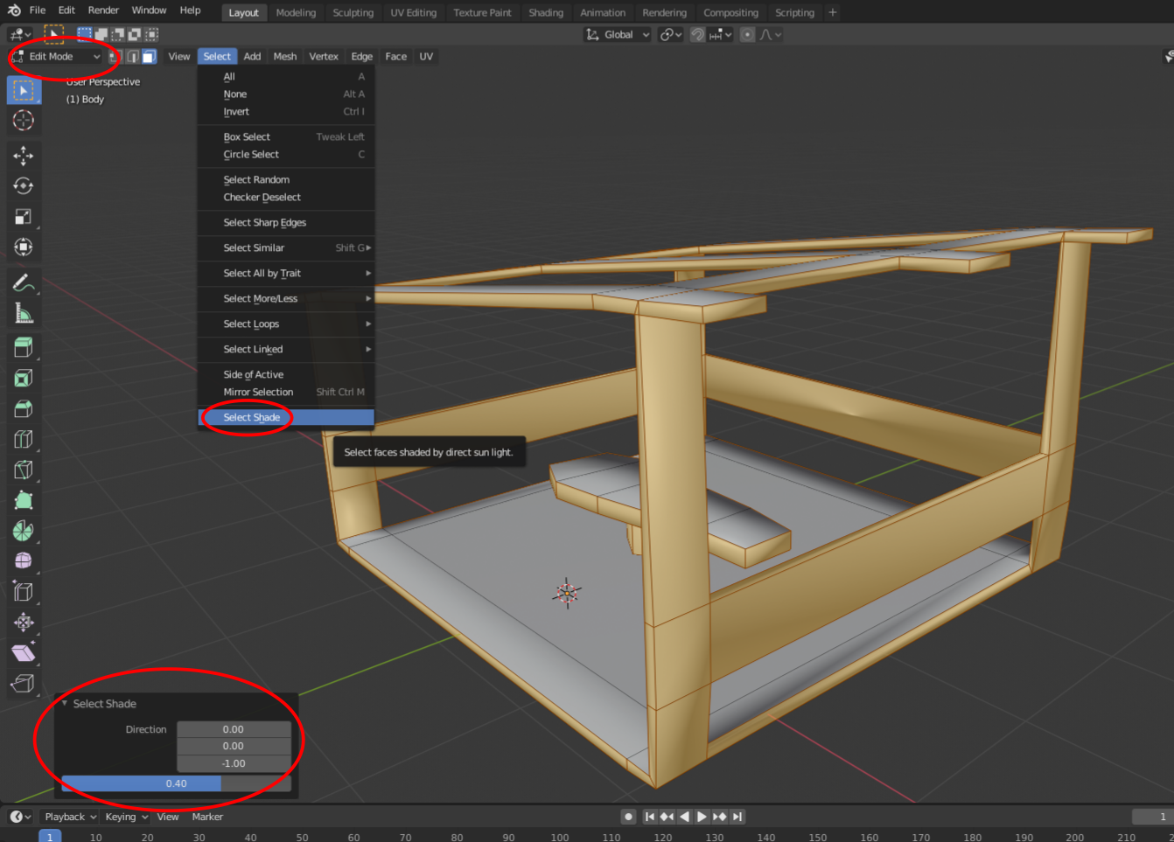Screen dimensions: 1174x842
Task: Select the Loop Cut tool
Action: [24, 439]
